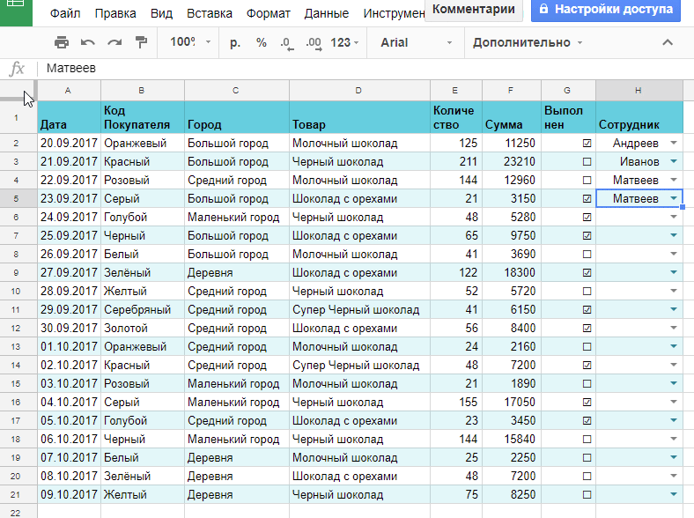
Task: Click the Маленький город cell in row 6
Action: (x=237, y=217)
